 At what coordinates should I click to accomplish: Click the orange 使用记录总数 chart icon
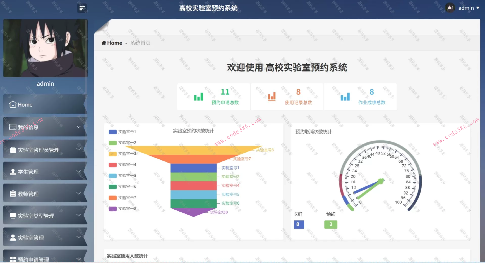tap(272, 97)
